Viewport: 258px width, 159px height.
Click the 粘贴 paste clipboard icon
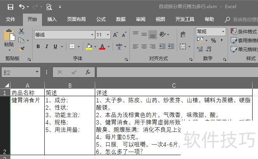pos(9,35)
